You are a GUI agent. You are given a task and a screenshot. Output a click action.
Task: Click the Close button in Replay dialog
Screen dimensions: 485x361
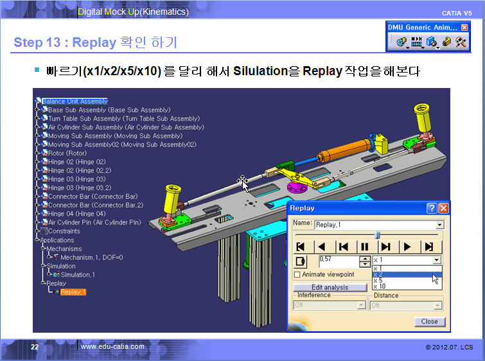pyautogui.click(x=429, y=321)
